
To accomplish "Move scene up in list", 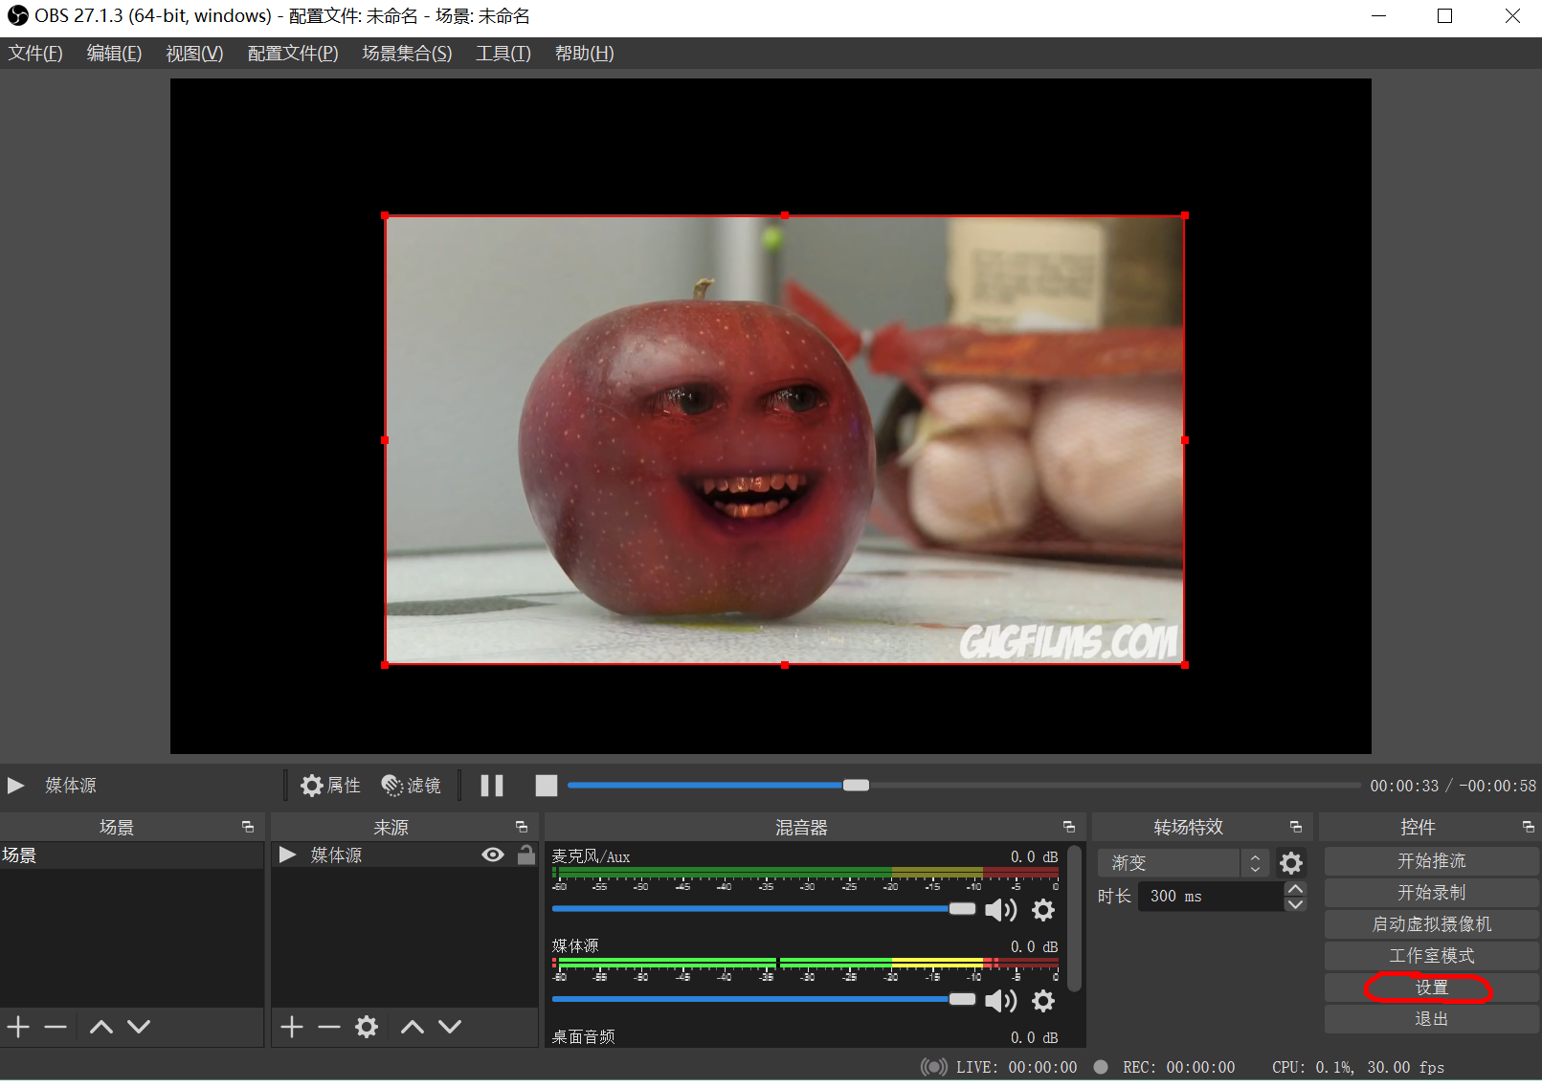I will (x=101, y=1027).
